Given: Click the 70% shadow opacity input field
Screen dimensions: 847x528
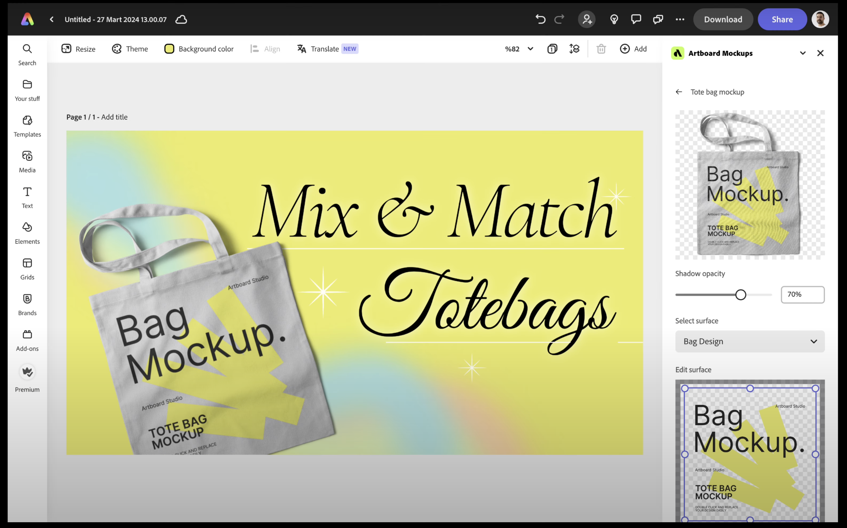Looking at the screenshot, I should tap(803, 295).
